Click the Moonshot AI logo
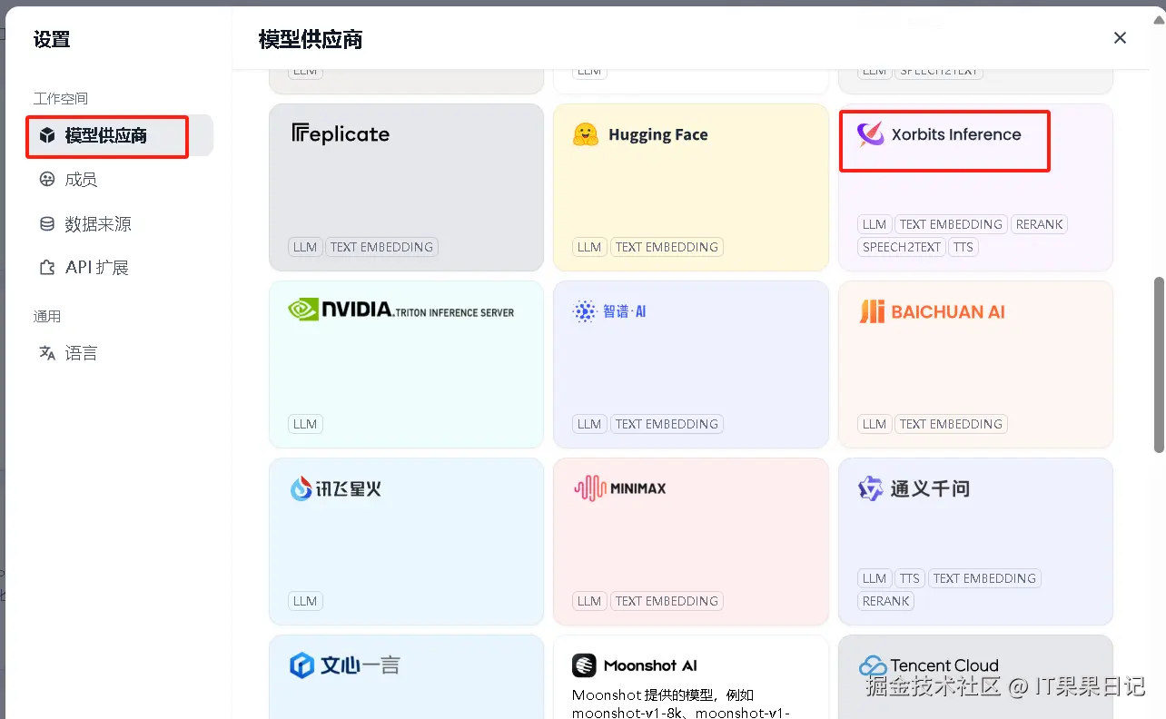This screenshot has width=1166, height=719. point(635,665)
